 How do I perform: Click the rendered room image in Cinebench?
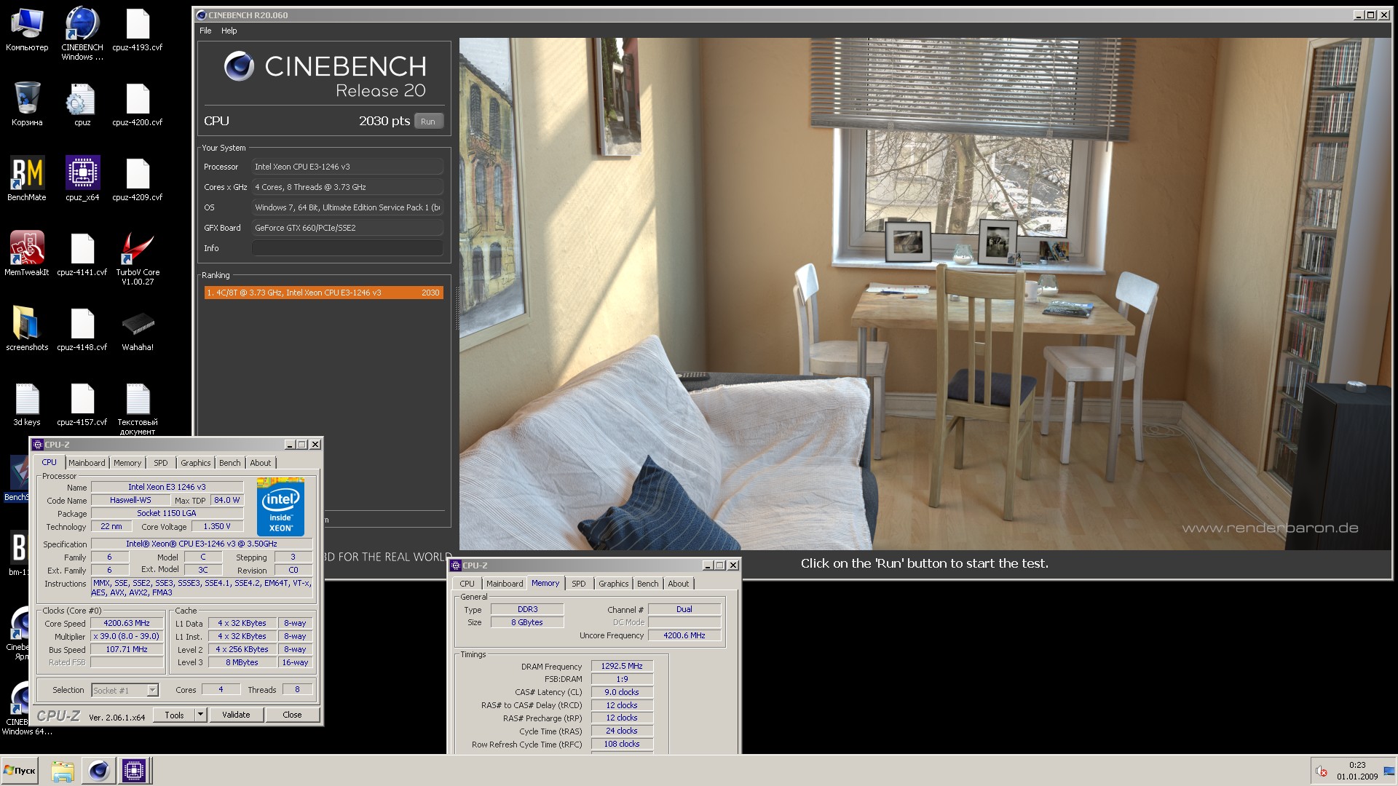tap(925, 293)
